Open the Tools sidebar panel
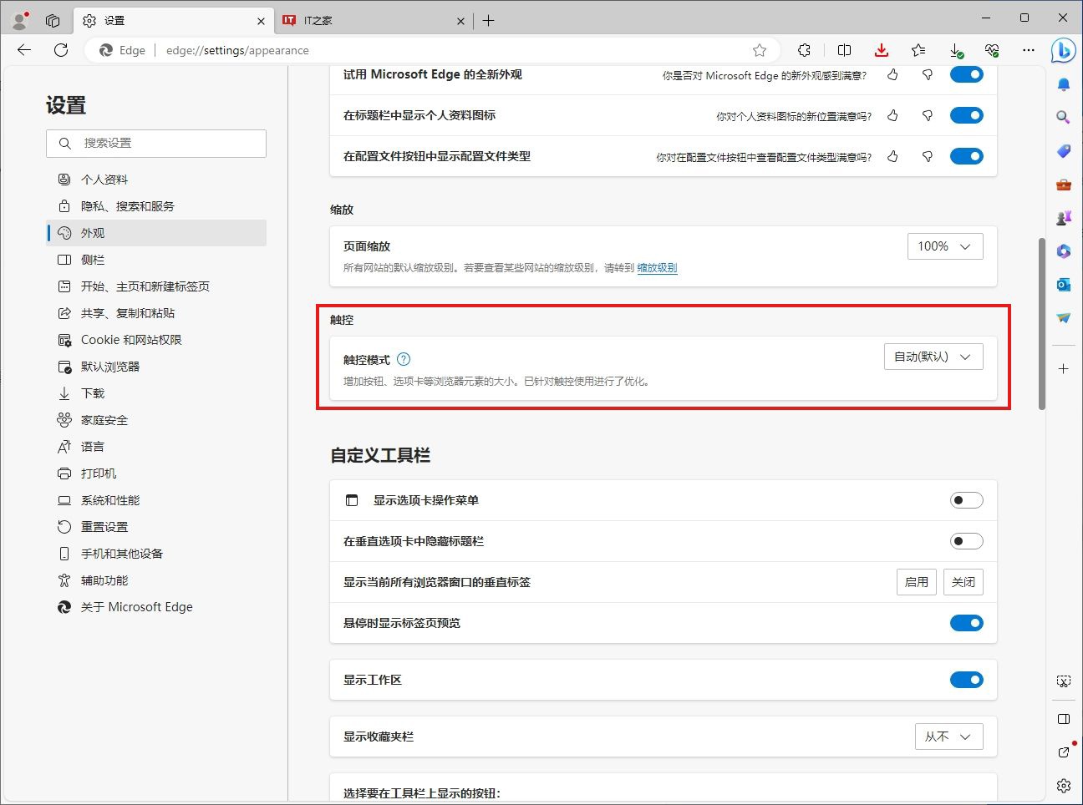The image size is (1083, 805). click(x=1063, y=185)
